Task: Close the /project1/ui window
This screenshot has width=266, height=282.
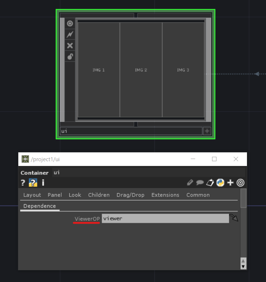Action: tap(236, 159)
